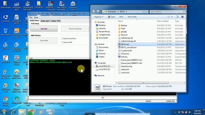The width and height of the screenshot is (205, 115).
Task: Show hidden system tray icons
Action: coord(175,112)
